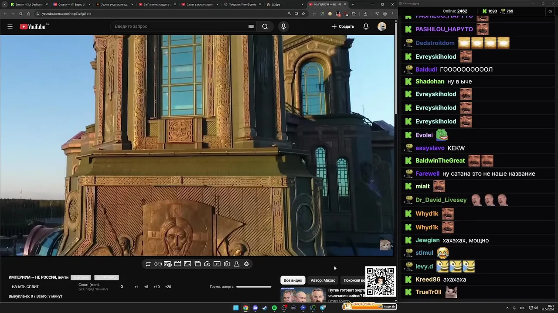Click the audio waves icon in player toolbar

[158, 264]
